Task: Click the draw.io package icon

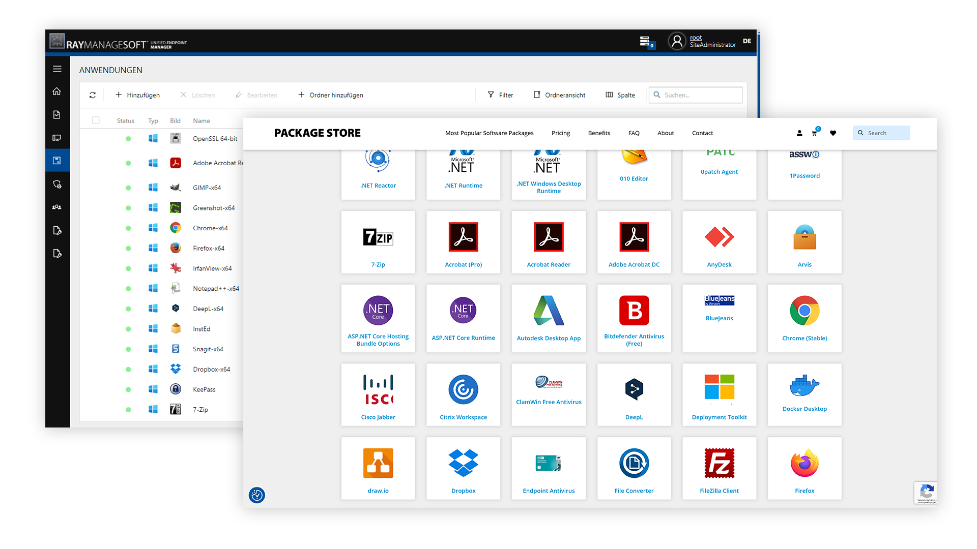Action: pos(378,463)
